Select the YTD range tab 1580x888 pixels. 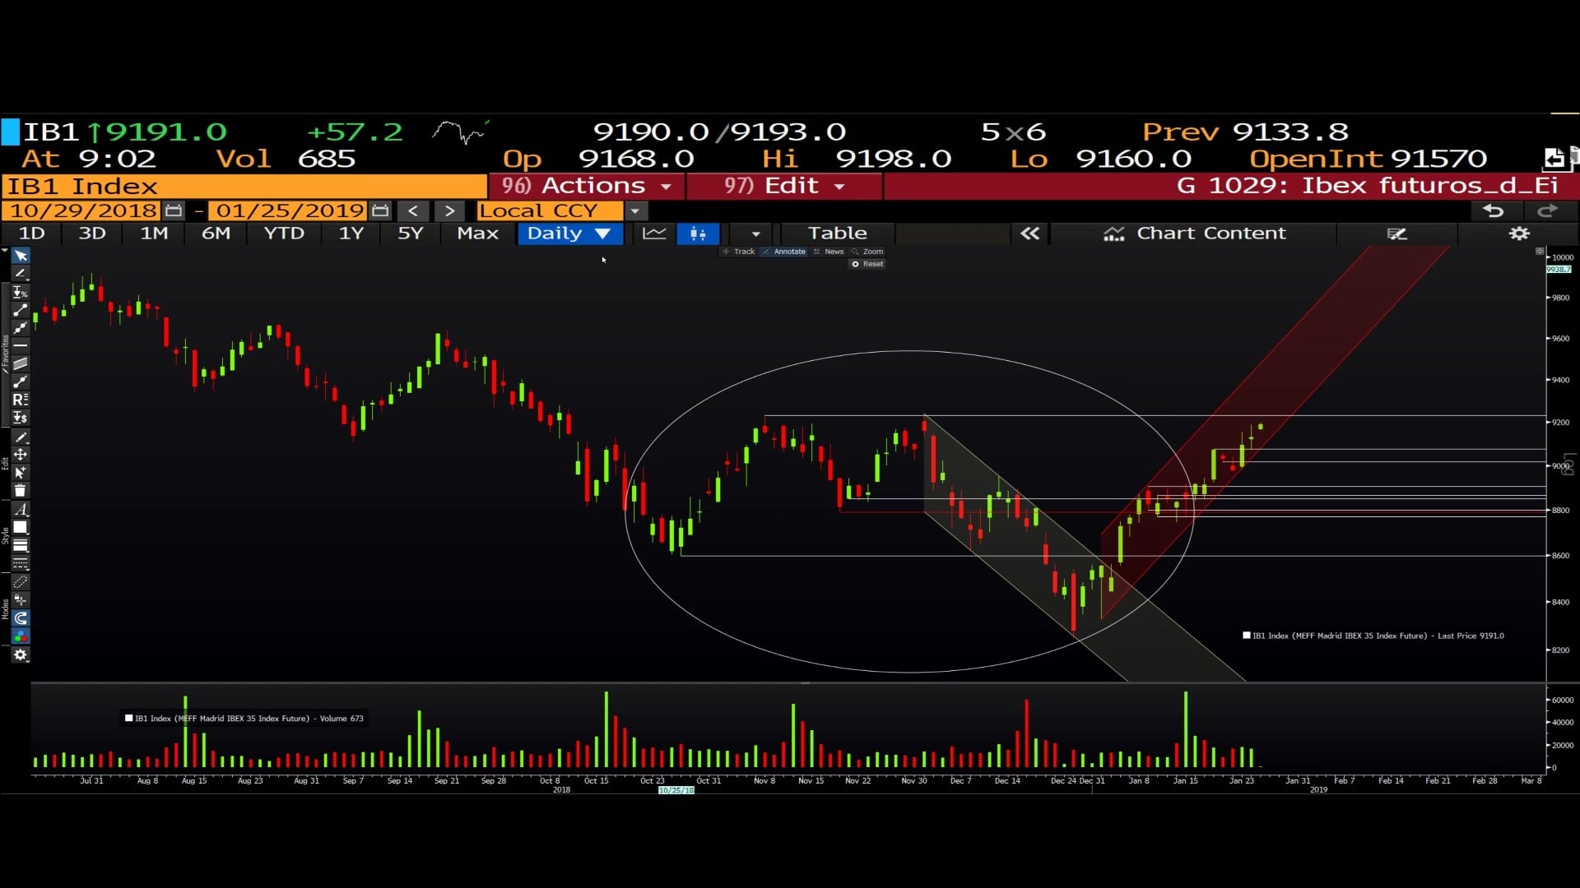pyautogui.click(x=284, y=234)
